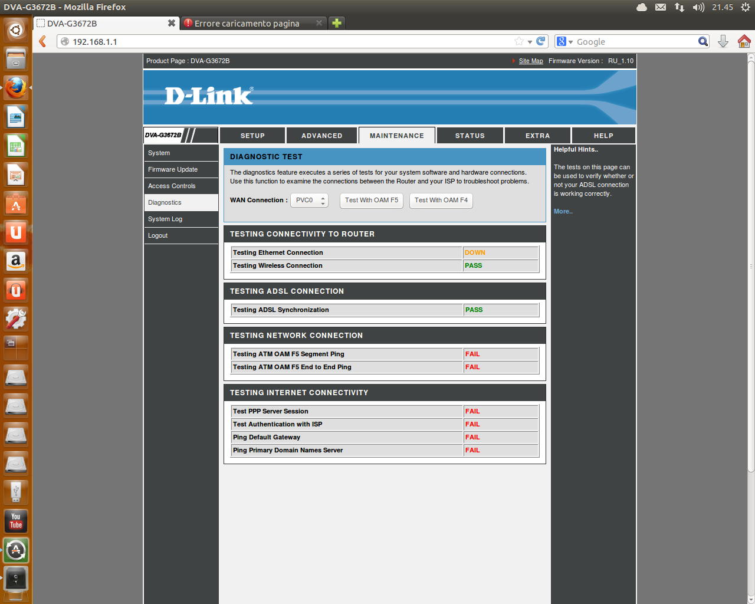Open the URL bar history dropdown arrow
Image resolution: width=755 pixels, height=604 pixels.
point(530,42)
